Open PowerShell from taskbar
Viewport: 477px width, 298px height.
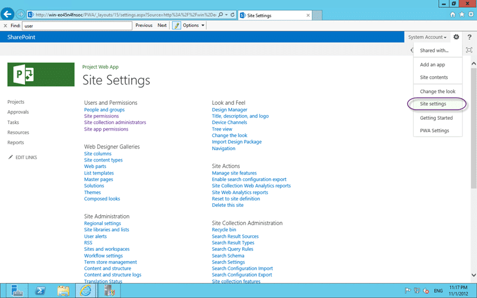(x=40, y=291)
